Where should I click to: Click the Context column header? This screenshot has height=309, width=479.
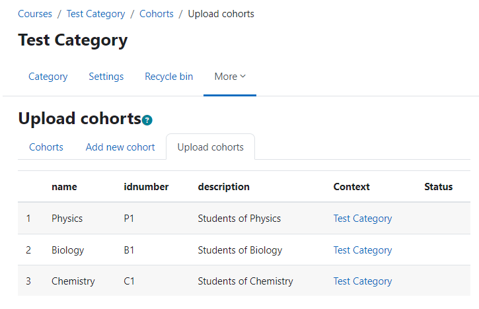click(351, 187)
